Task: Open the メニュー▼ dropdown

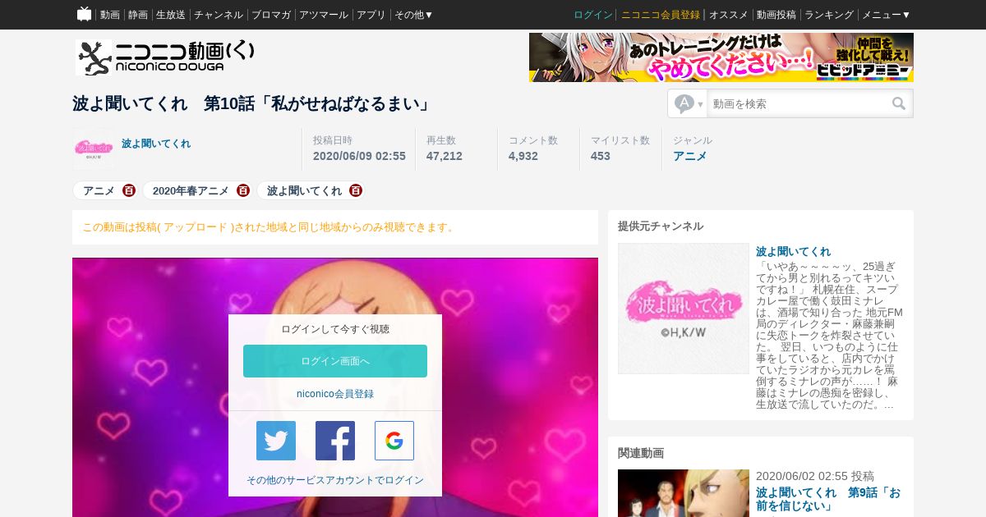Action: 886,15
